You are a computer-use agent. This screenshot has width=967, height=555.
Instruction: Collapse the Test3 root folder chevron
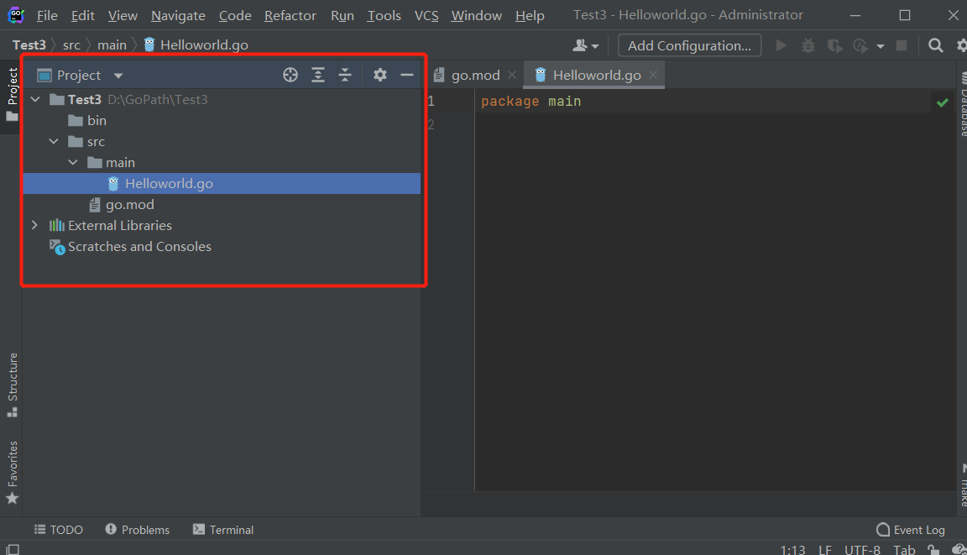(35, 99)
